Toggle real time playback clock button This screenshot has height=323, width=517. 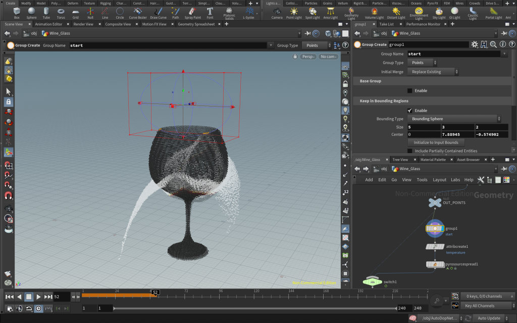pos(38,308)
